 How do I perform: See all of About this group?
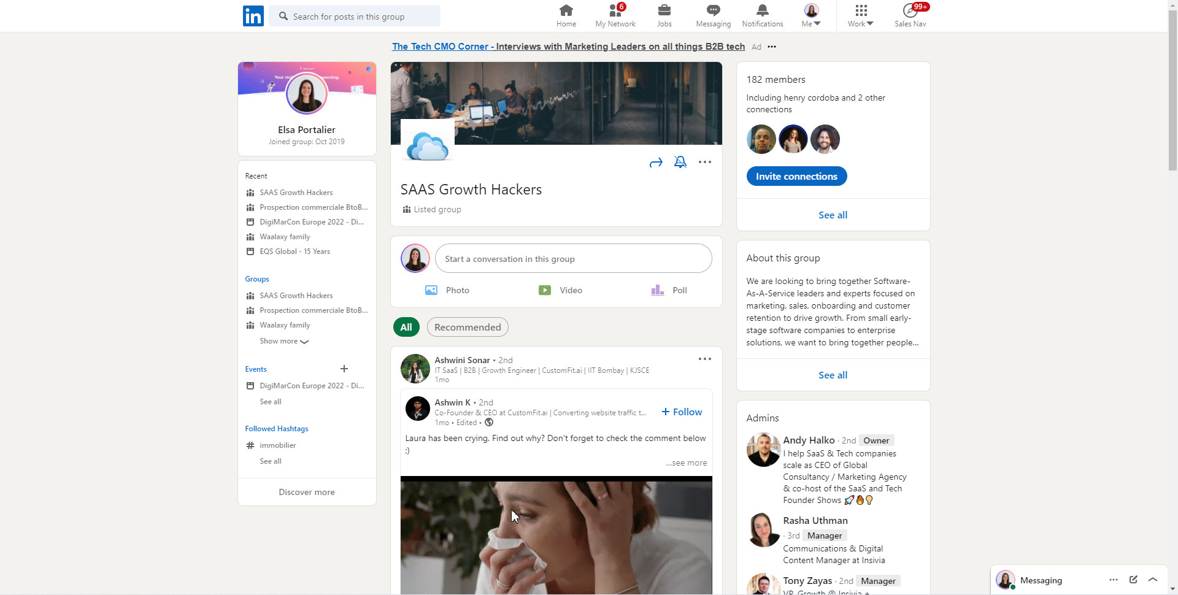point(833,375)
